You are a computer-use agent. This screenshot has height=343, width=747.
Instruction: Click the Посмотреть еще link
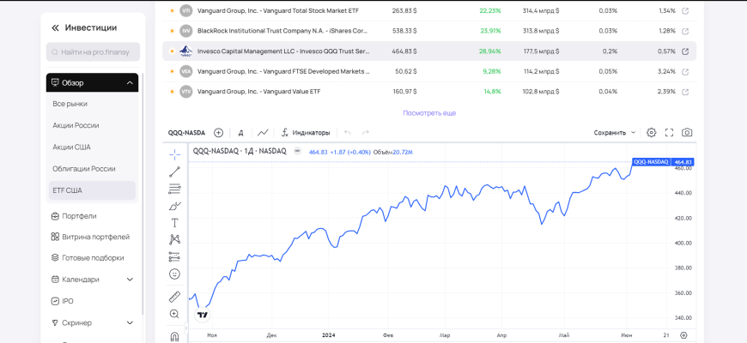[429, 113]
